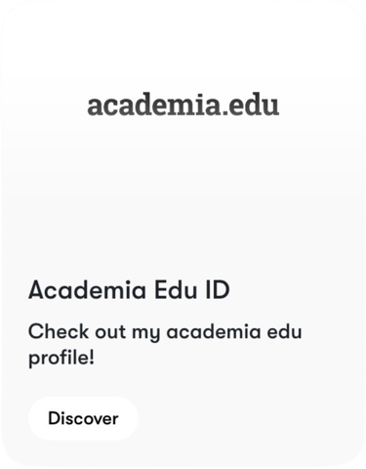Click the ".edu" part of the logo
This screenshot has width=366, height=469.
[251, 105]
